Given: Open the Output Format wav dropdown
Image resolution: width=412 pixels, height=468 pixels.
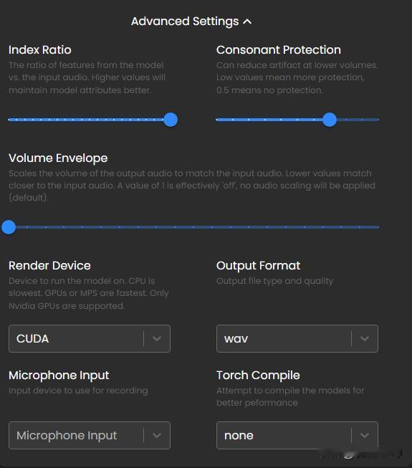Looking at the screenshot, I should point(297,338).
